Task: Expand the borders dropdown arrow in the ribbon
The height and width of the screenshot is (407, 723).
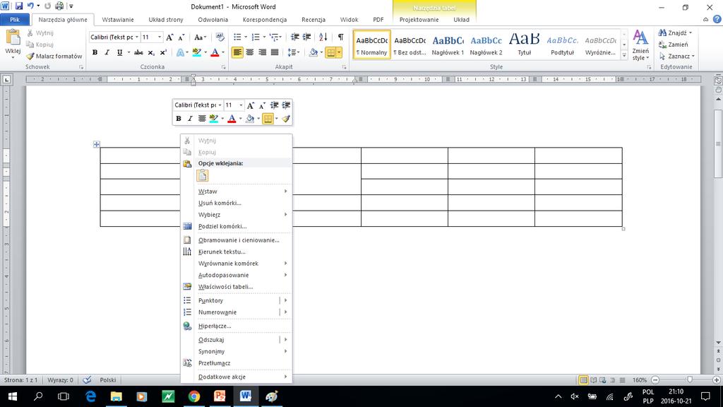Action: coord(339,52)
